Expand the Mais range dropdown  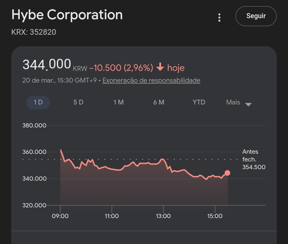coord(239,103)
